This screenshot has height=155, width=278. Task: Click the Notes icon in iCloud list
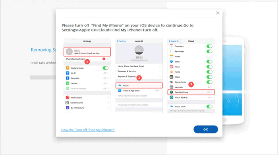[x=172, y=56]
